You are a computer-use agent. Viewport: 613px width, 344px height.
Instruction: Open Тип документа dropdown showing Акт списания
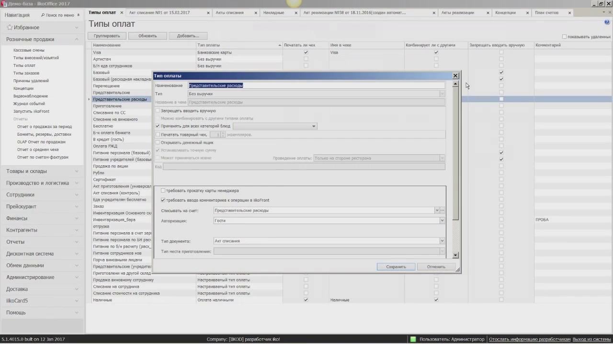click(442, 241)
